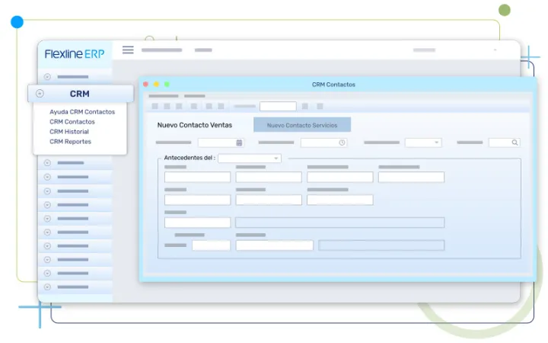Click the magnifier search icon
The image size is (548, 343).
pos(515,143)
